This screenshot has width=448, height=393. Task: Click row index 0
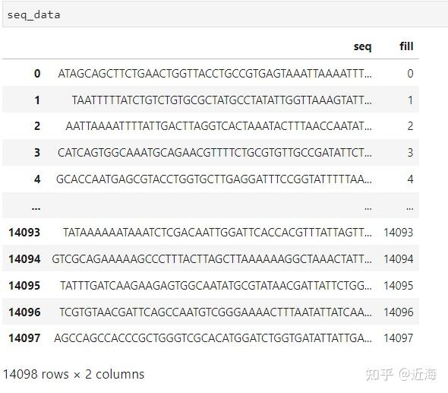coord(37,74)
